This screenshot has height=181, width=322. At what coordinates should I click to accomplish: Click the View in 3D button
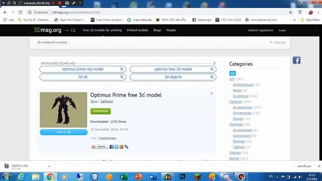tap(63, 132)
